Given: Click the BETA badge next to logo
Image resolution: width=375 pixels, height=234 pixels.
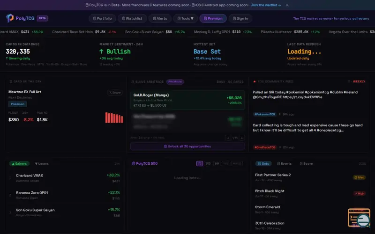Looking at the screenshot, I should (x=42, y=18).
